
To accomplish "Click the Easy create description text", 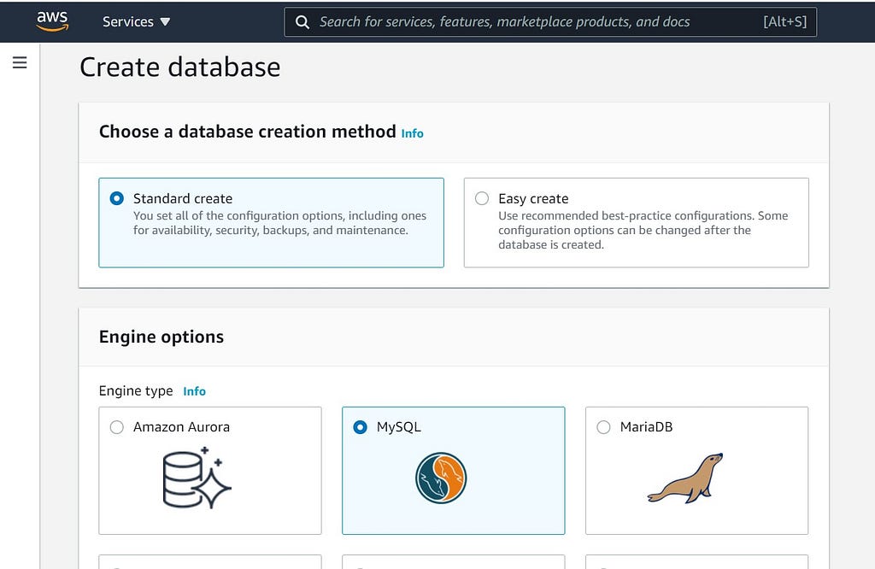I will tap(643, 231).
